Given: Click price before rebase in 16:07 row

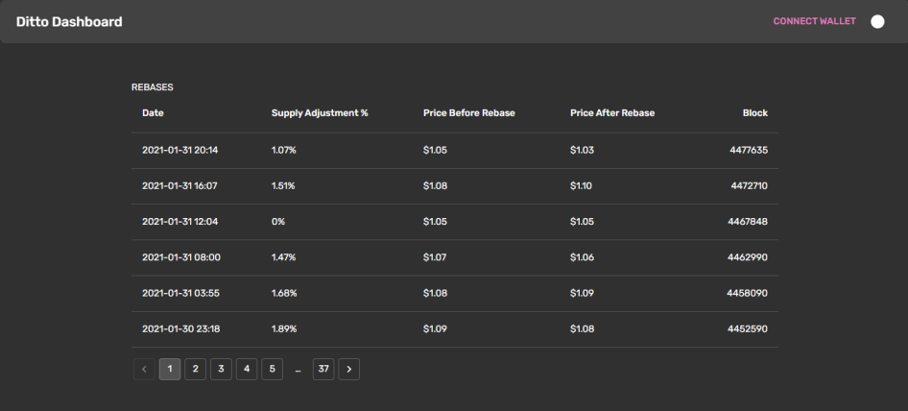Looking at the screenshot, I should (x=435, y=186).
